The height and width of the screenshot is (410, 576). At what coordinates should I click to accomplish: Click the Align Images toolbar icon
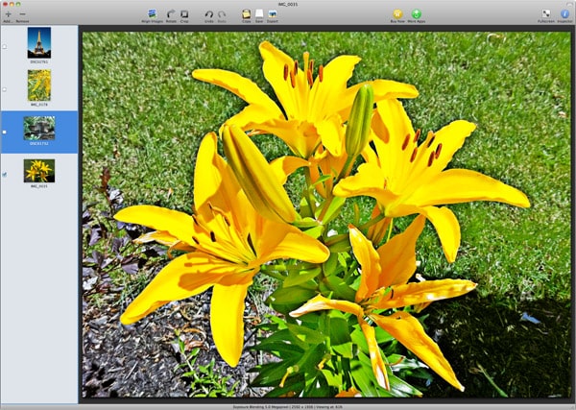(x=153, y=13)
